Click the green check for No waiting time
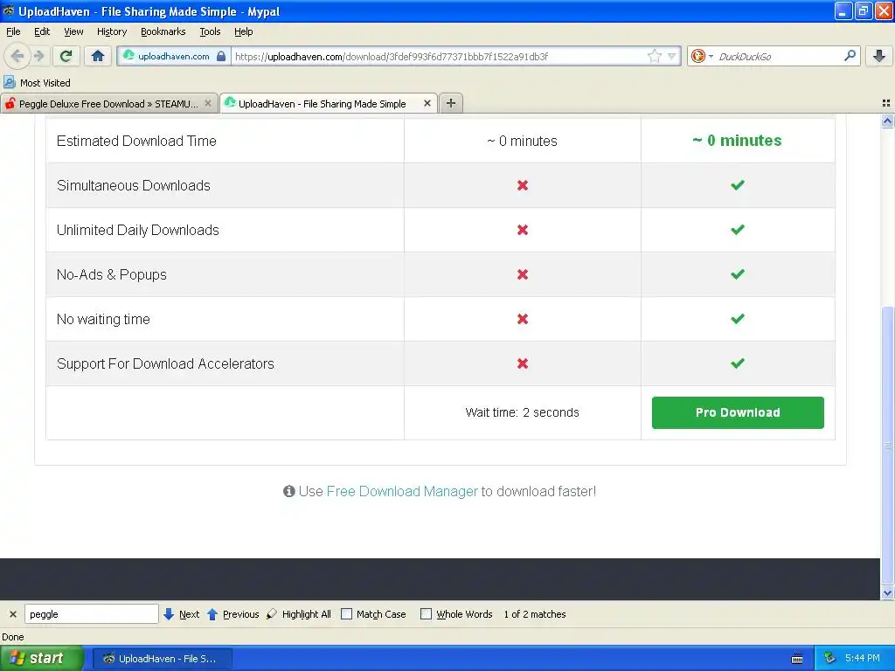Image resolution: width=895 pixels, height=671 pixels. 738,318
